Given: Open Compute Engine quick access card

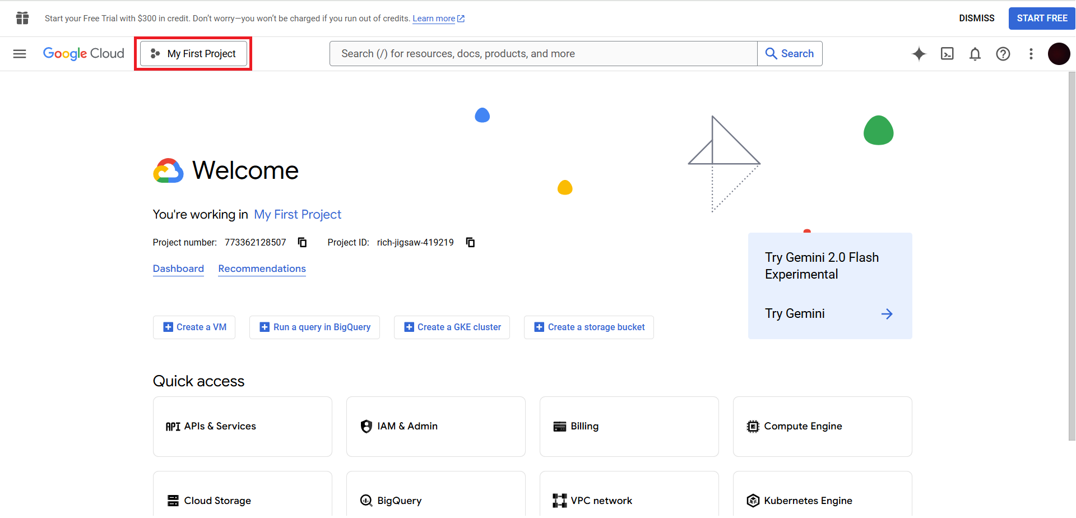Looking at the screenshot, I should click(x=823, y=427).
